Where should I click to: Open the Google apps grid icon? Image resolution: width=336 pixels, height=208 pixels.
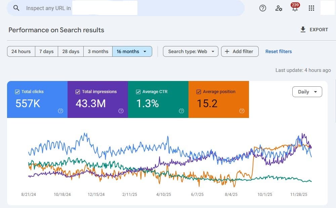pyautogui.click(x=311, y=8)
